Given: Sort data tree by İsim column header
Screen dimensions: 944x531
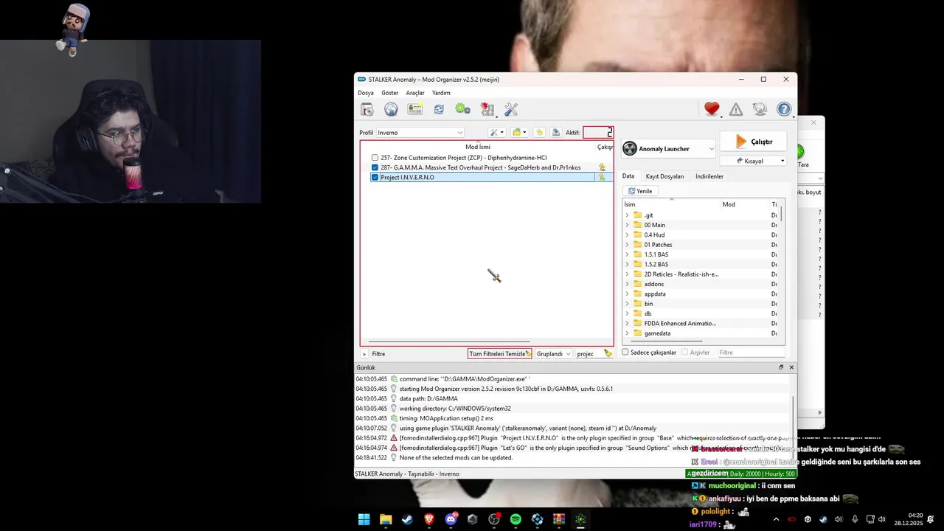Looking at the screenshot, I should (672, 204).
